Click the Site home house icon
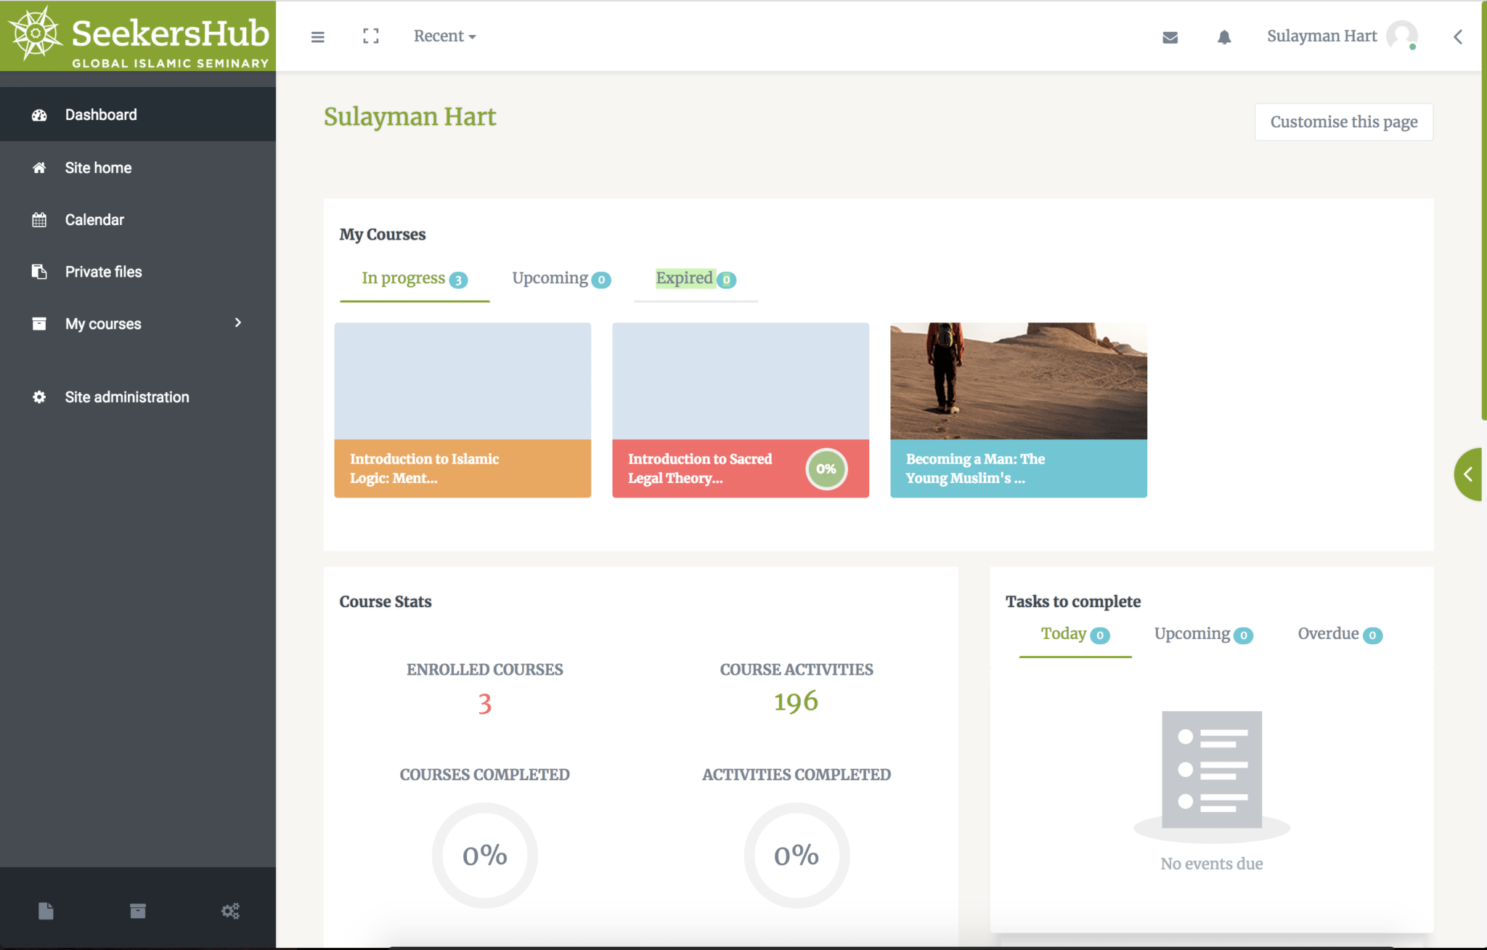 (x=39, y=168)
